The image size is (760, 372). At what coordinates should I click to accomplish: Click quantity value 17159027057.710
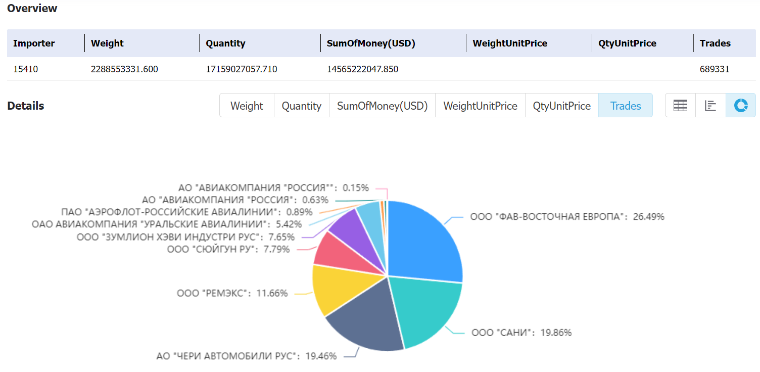click(x=242, y=69)
